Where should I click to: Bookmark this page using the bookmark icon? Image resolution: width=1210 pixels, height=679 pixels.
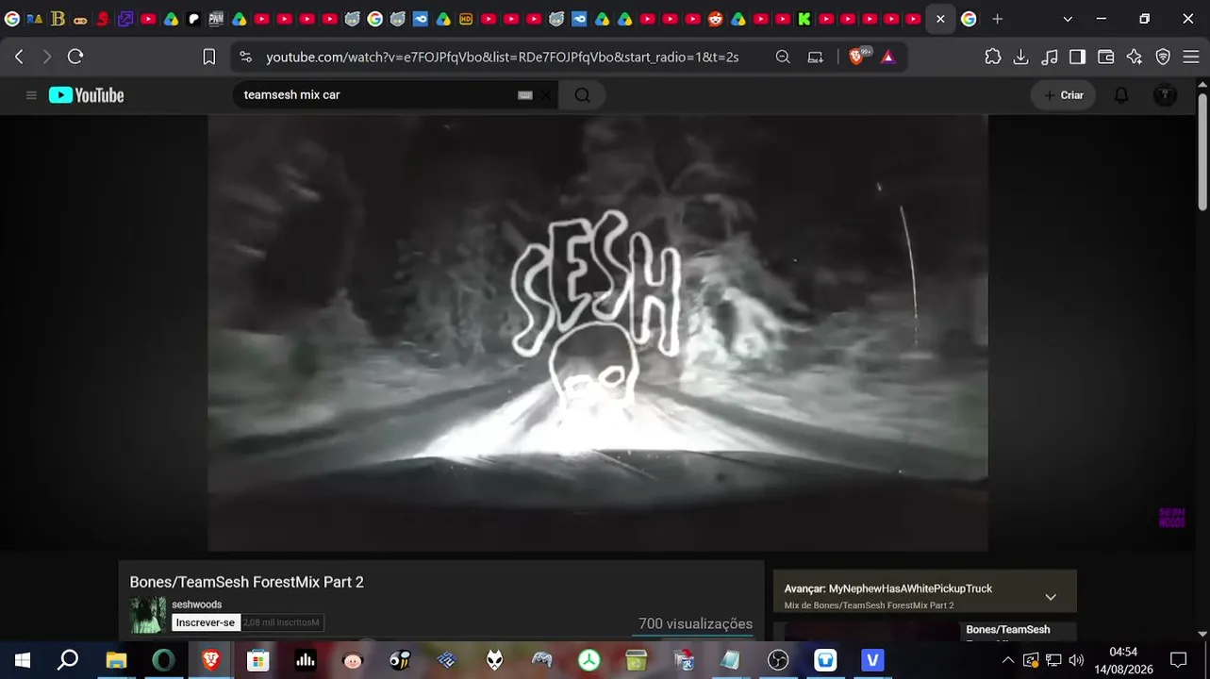pos(209,57)
